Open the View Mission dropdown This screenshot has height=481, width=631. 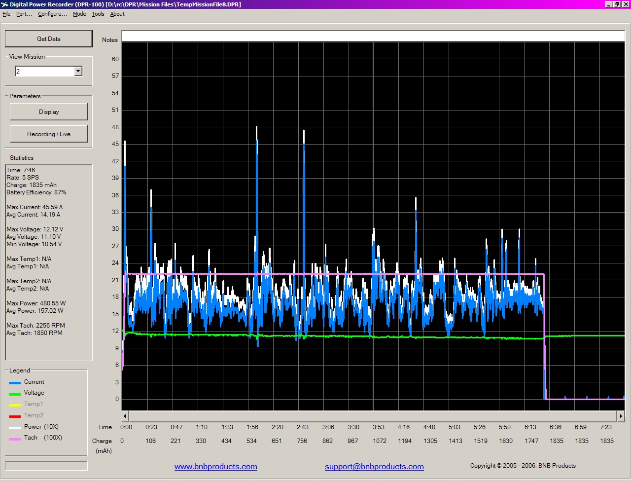[x=78, y=72]
